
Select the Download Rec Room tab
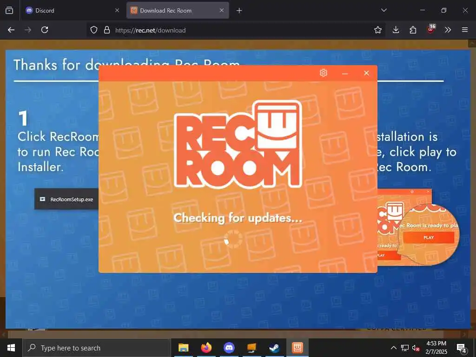click(178, 10)
